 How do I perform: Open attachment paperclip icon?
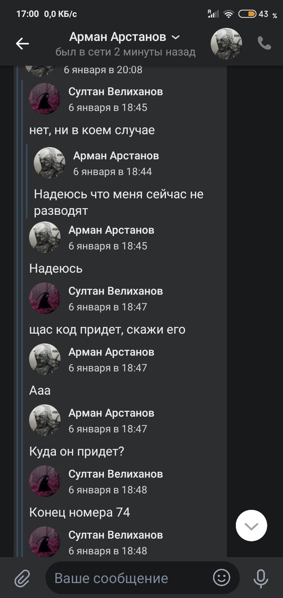[x=23, y=578]
